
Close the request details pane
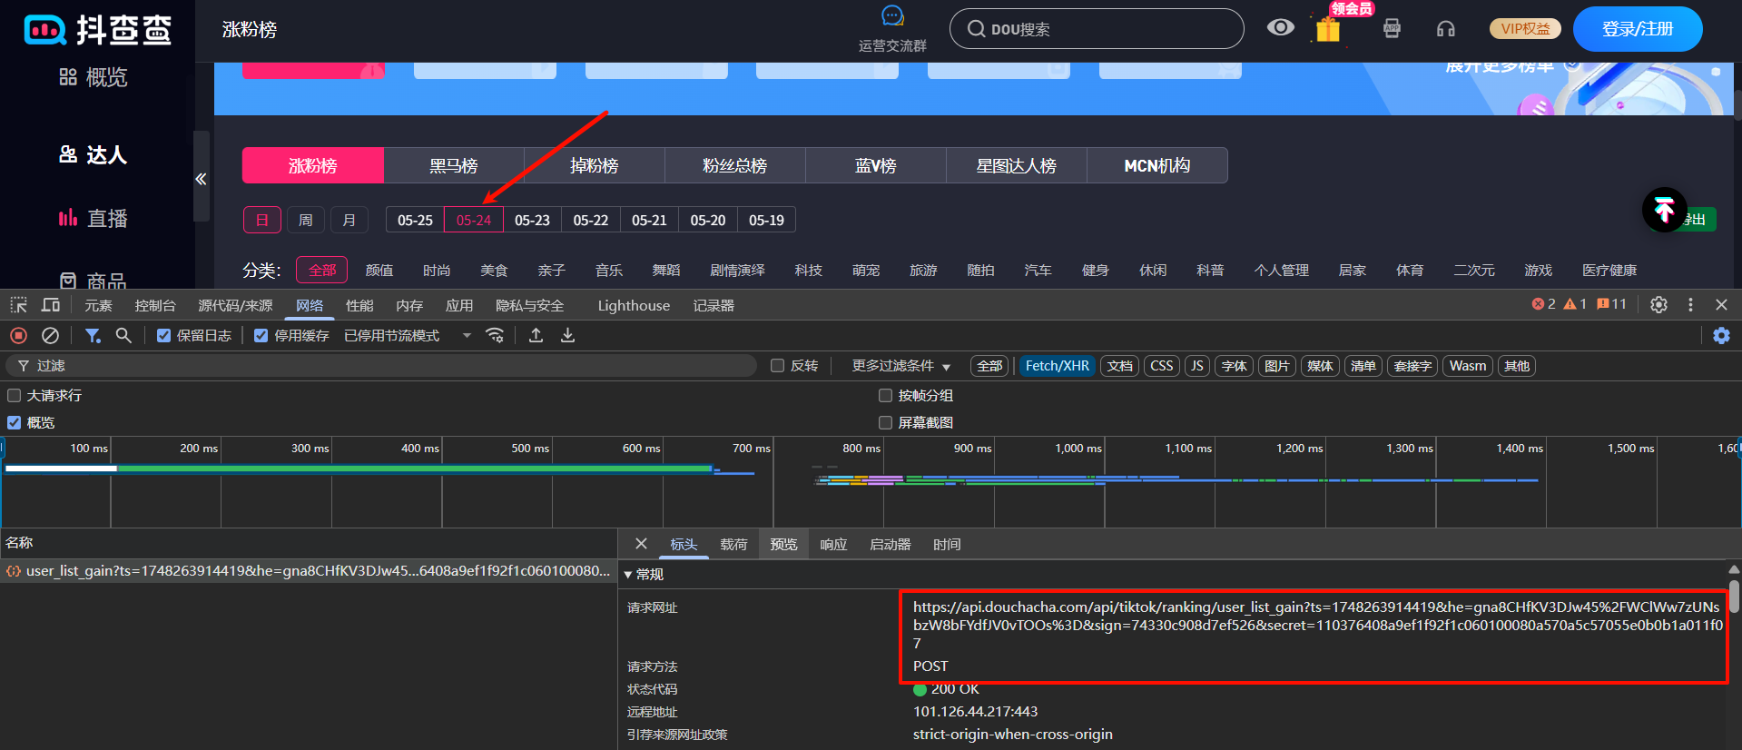tap(641, 544)
